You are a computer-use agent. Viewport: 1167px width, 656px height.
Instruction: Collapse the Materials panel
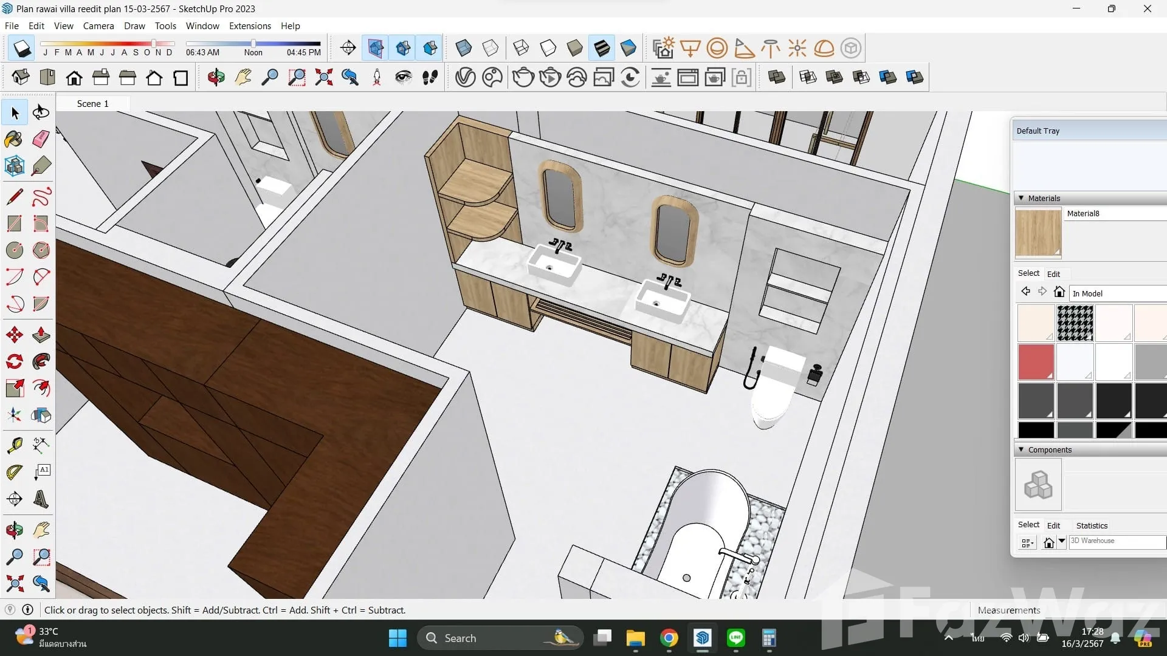click(x=1021, y=198)
